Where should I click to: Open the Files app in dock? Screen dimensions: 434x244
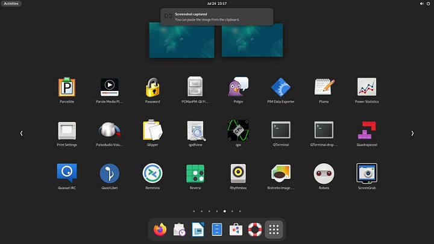pos(217,230)
